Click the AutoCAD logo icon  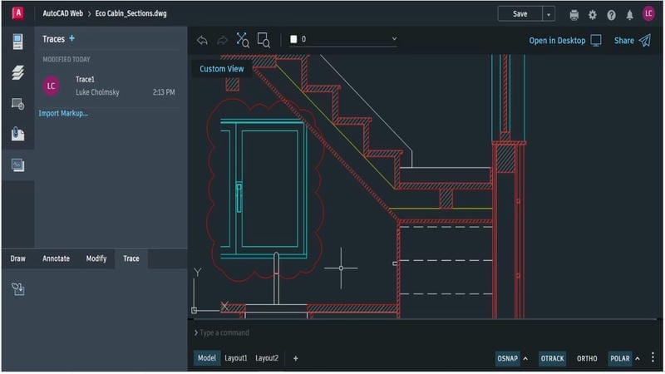pos(17,13)
